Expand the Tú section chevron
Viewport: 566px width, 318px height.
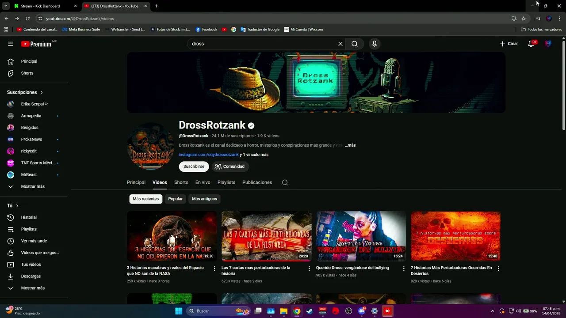pyautogui.click(x=17, y=206)
